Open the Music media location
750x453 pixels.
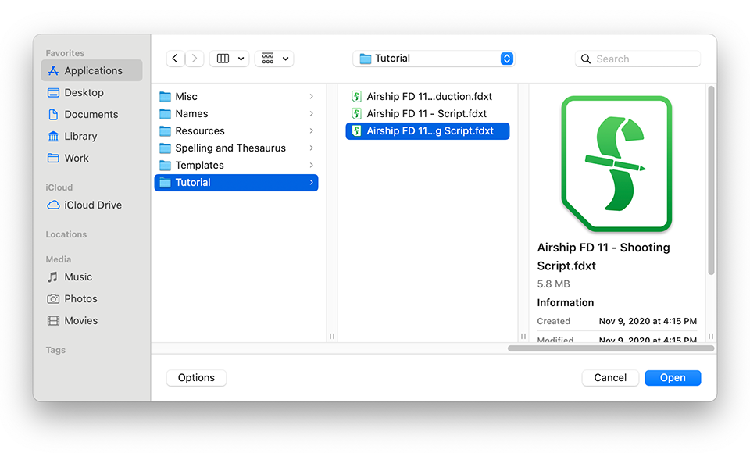pos(78,276)
